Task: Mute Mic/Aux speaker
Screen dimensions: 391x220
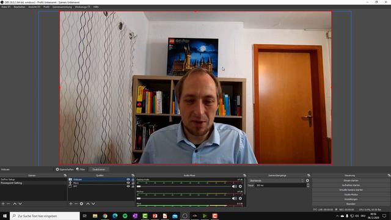Action: point(234,199)
